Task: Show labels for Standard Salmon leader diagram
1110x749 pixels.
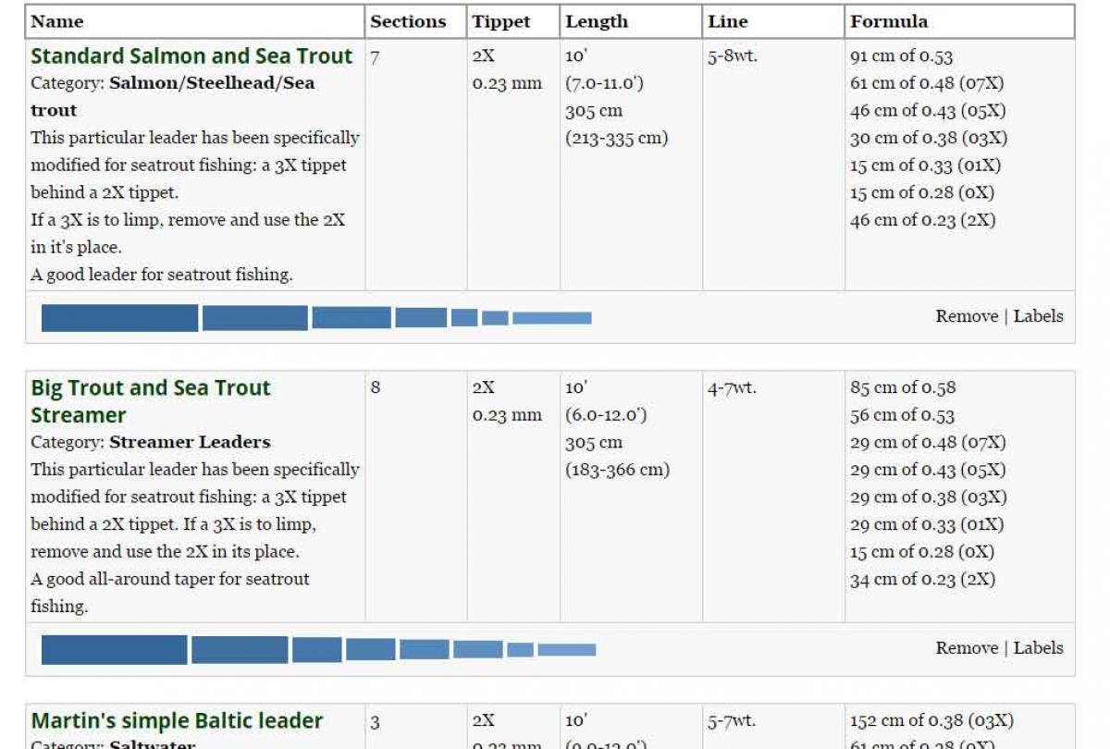Action: click(1038, 316)
